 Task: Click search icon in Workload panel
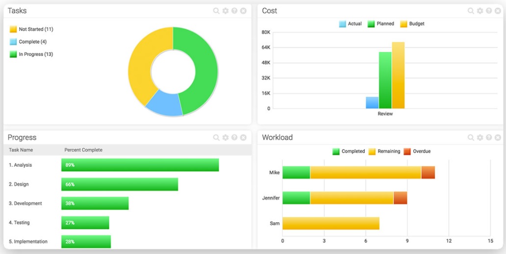pyautogui.click(x=471, y=138)
